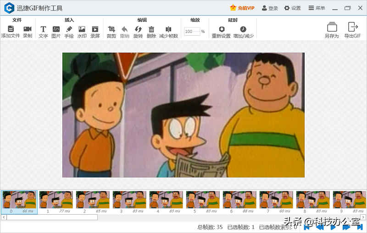Click the timeline scrollbar left arrow
The image size is (367, 233).
point(4,217)
